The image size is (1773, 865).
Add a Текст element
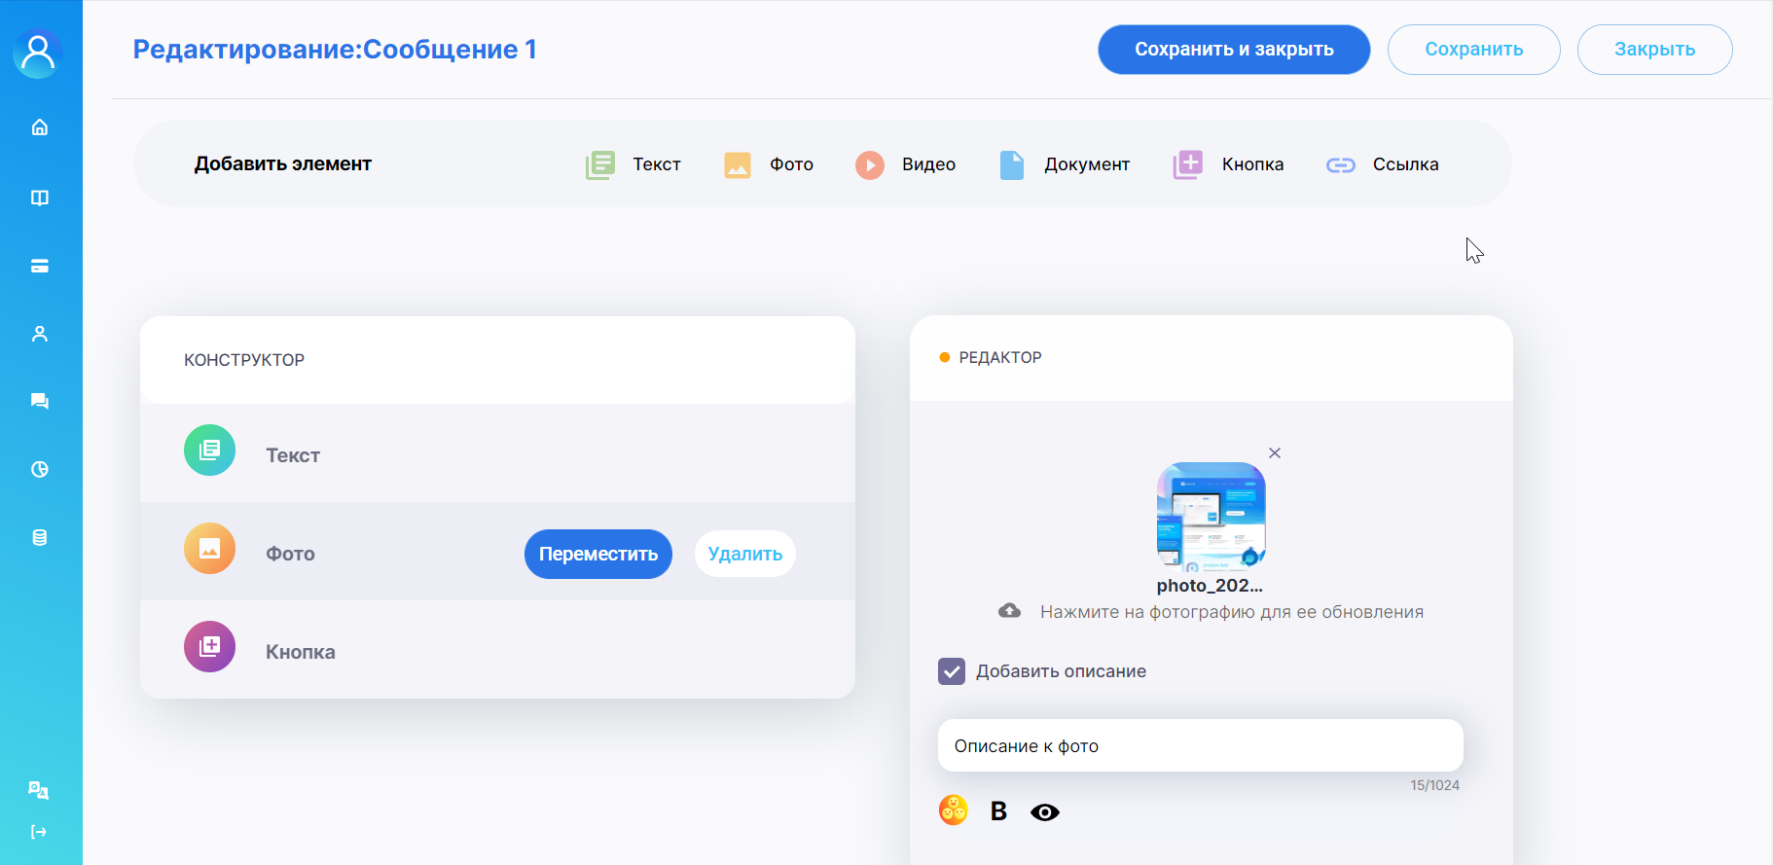coord(633,164)
